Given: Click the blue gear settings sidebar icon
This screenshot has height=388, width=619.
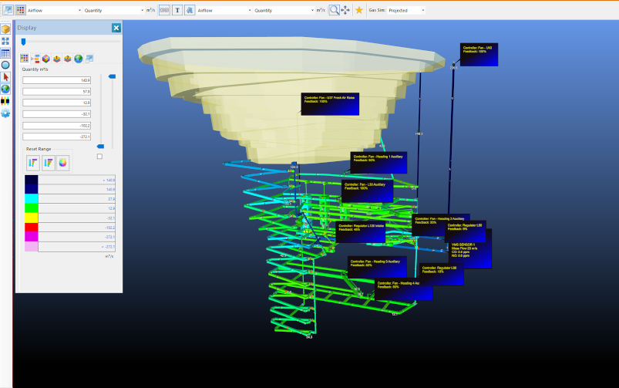Looking at the screenshot, I should pos(5,113).
